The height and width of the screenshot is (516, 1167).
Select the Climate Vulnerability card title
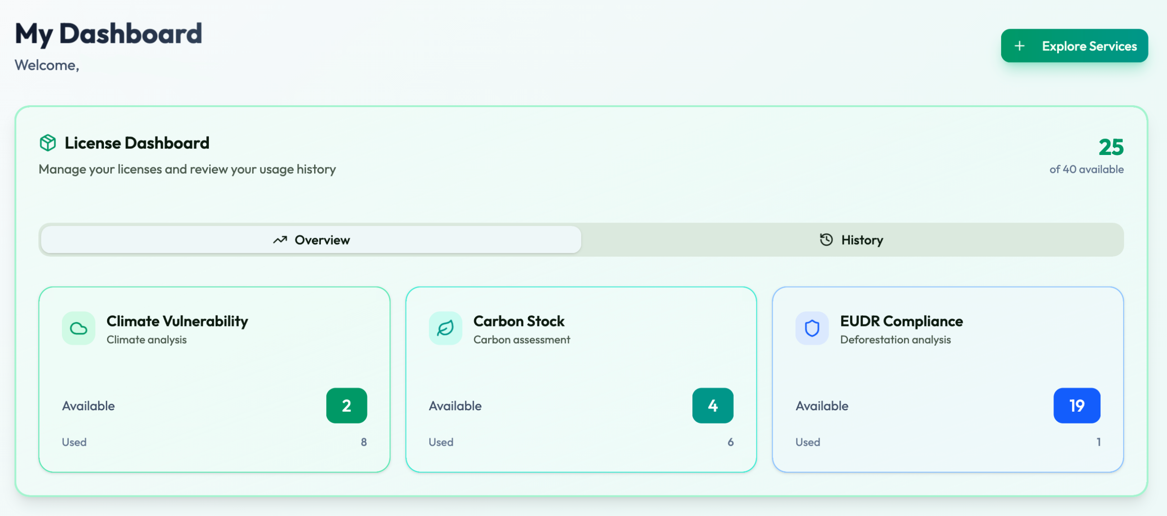click(177, 321)
